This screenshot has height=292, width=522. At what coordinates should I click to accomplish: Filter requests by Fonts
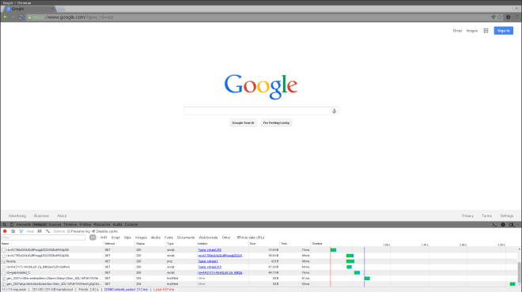(x=168, y=238)
